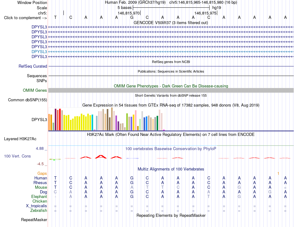Click the 'RepeatMasker' track label

[x=34, y=220]
